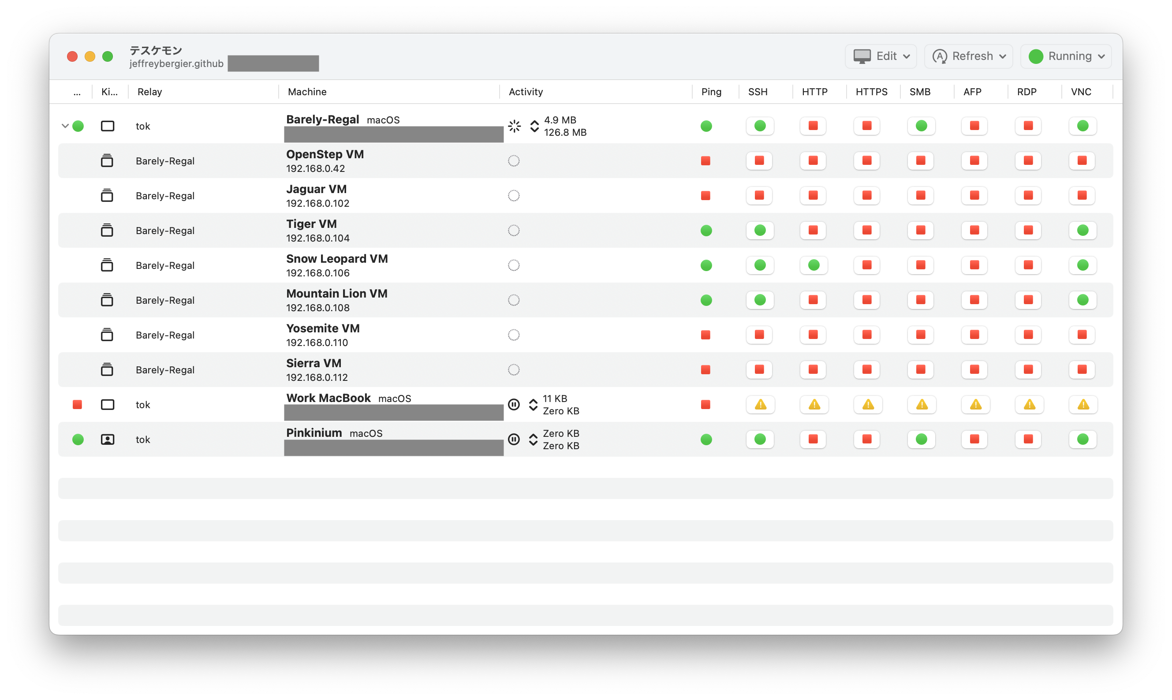Click Tiger VM's green VNC status button
The image size is (1172, 700).
[x=1082, y=230]
